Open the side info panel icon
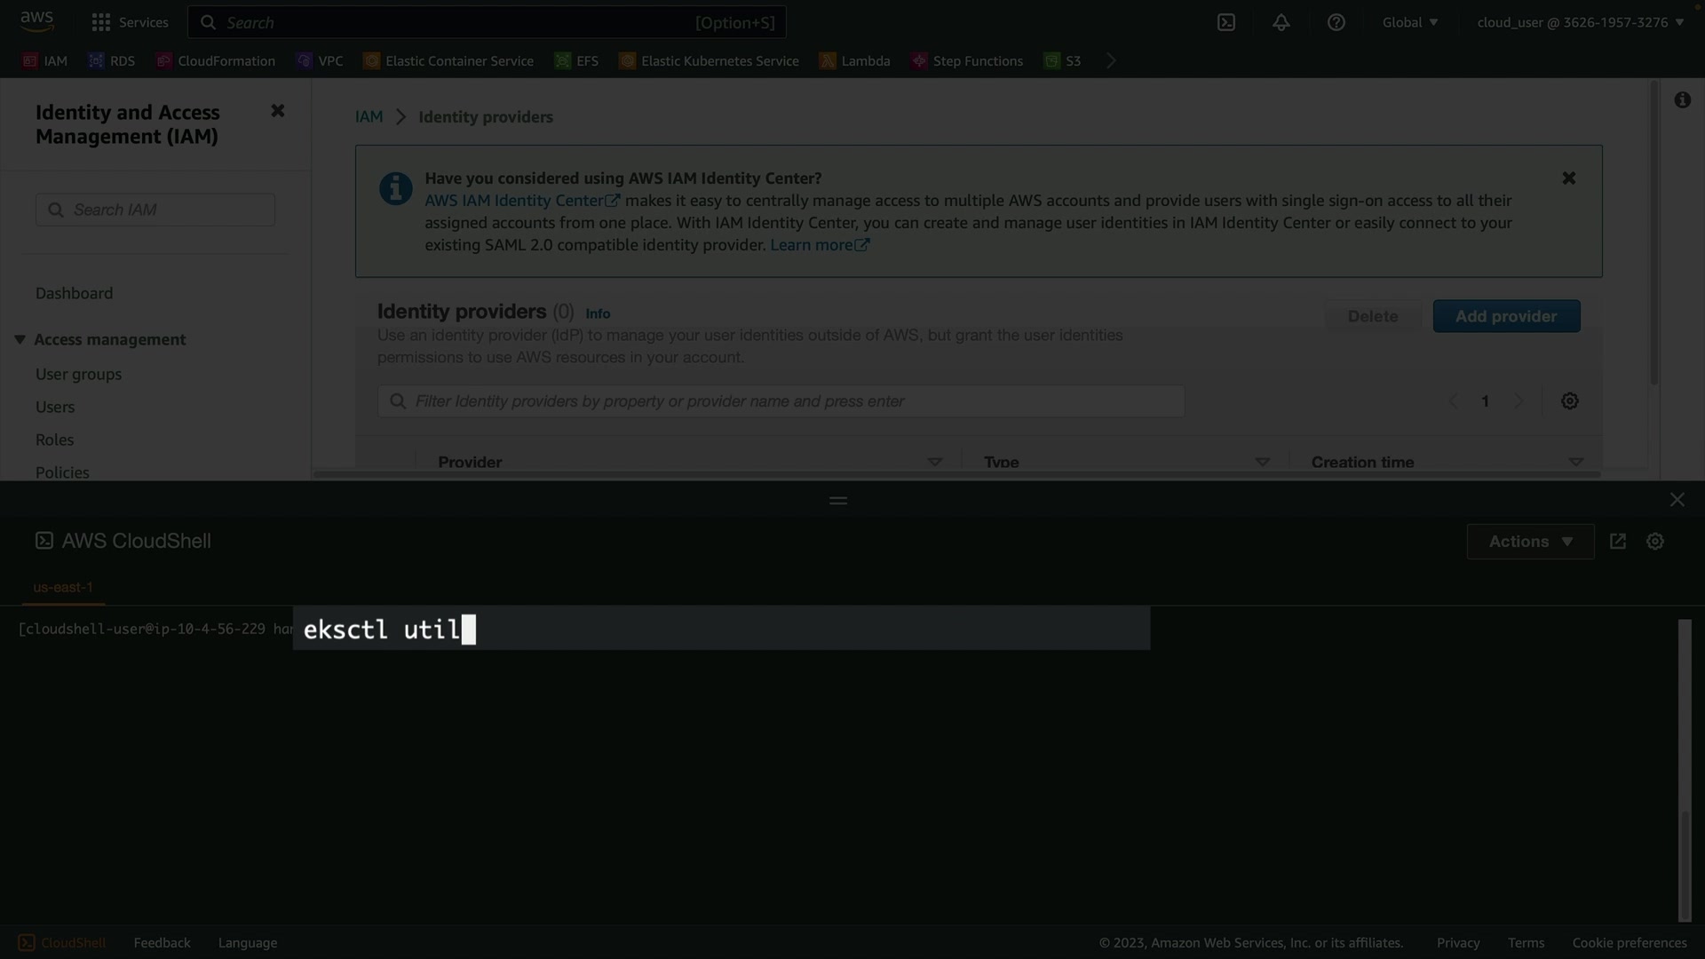Screen dimensions: 1705x959 pos(1682,100)
